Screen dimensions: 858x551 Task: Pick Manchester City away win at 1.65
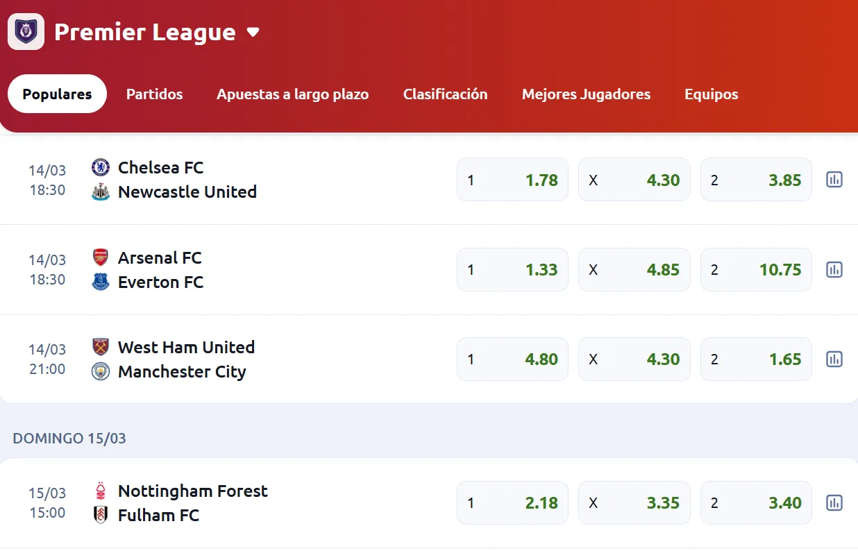click(x=756, y=359)
